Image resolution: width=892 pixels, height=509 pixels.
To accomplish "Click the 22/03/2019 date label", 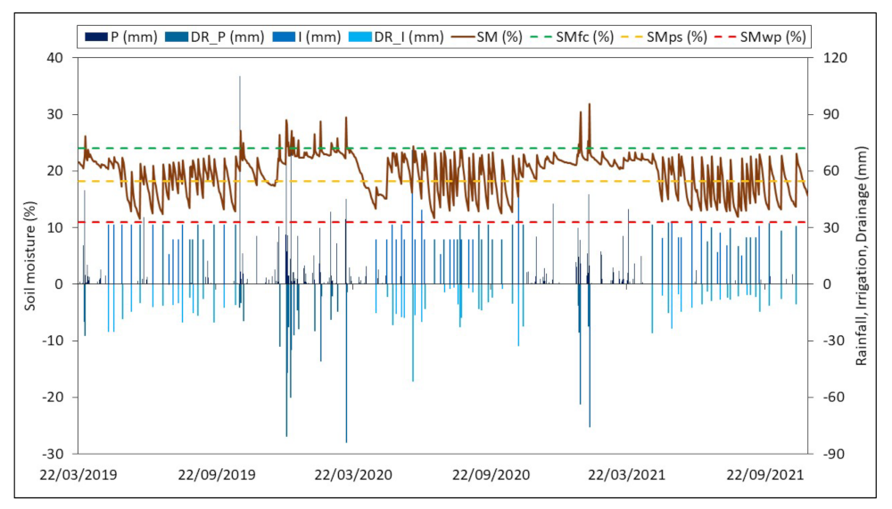I will (x=78, y=475).
